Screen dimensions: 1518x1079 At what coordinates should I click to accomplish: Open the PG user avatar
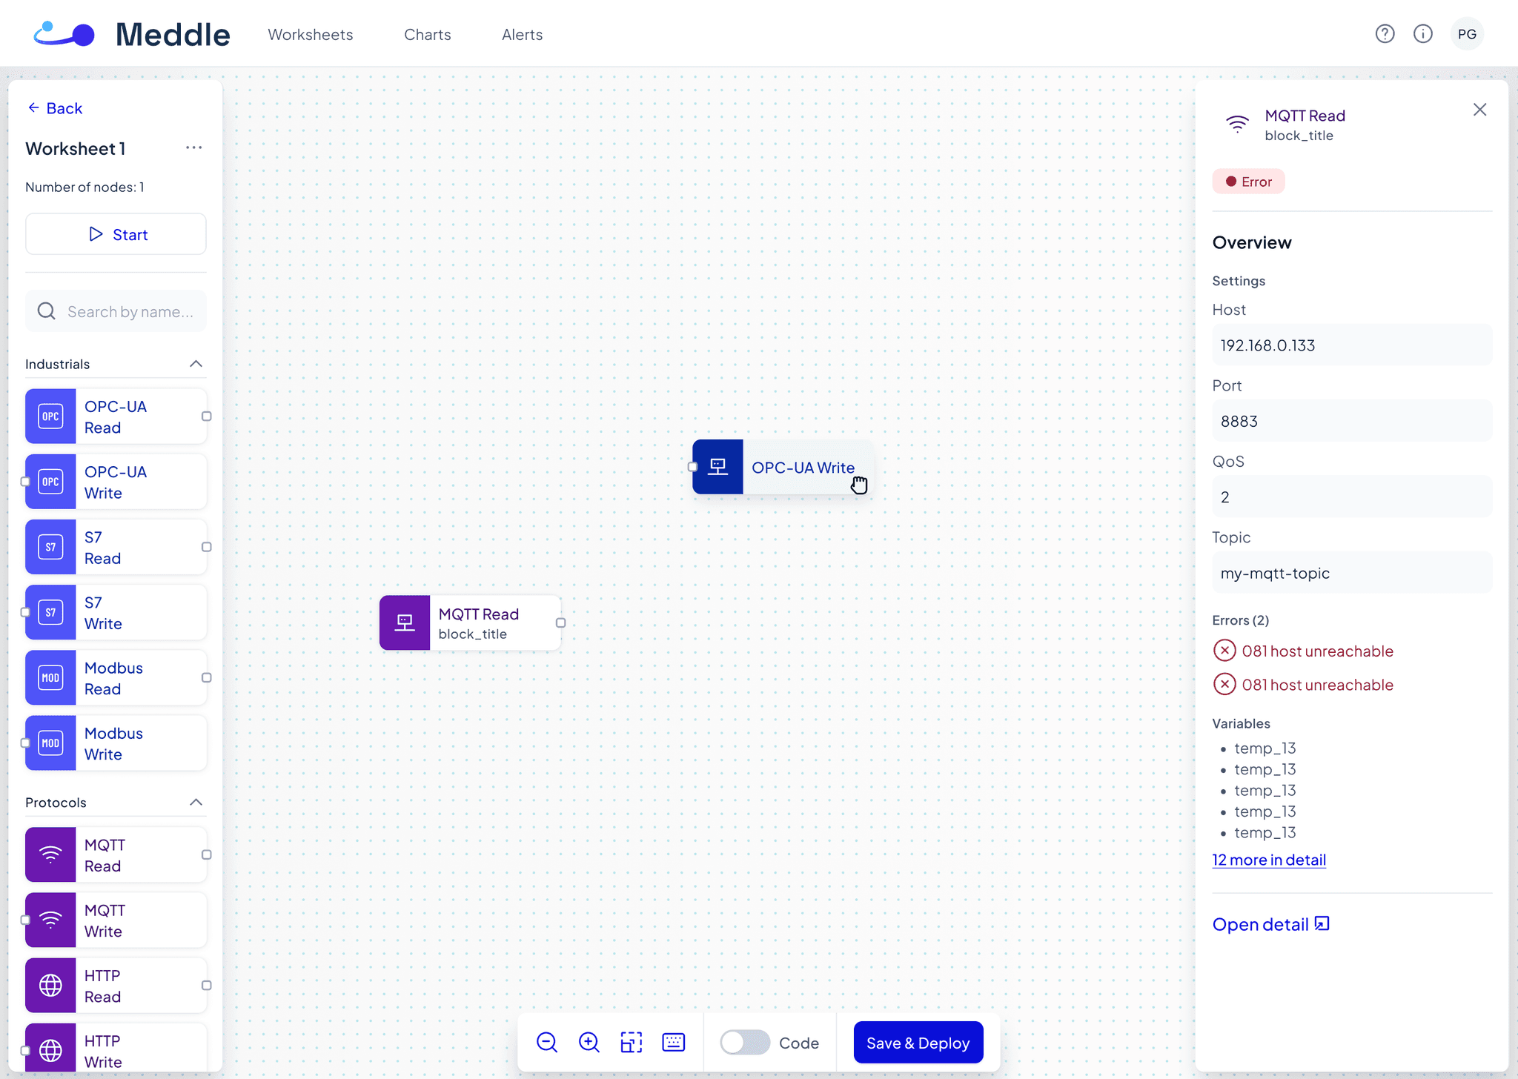[1467, 34]
